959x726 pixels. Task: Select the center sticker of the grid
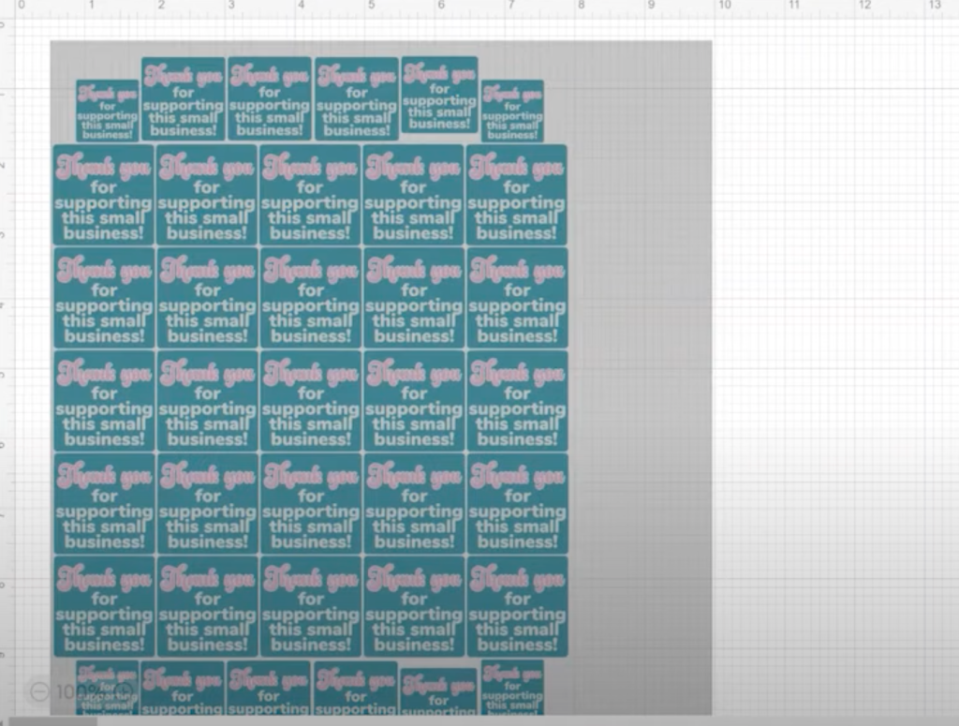click(x=310, y=401)
